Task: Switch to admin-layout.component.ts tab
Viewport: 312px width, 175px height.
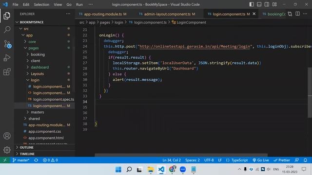Action: [x=167, y=14]
